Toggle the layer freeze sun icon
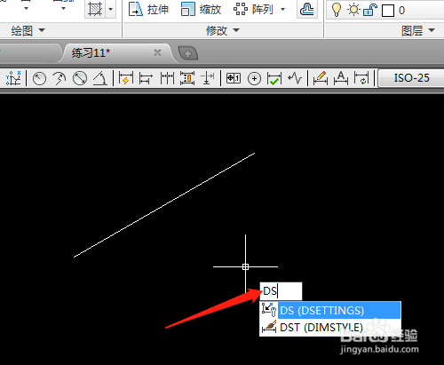Screen dimensions: 444x365 (353, 11)
